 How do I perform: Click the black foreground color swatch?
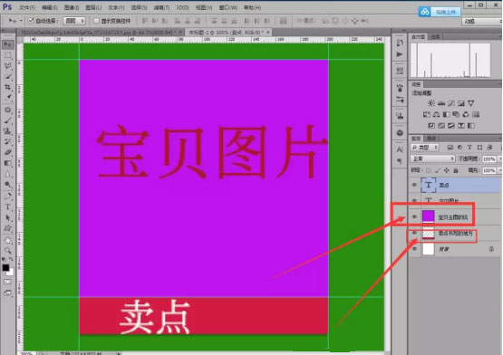click(5, 267)
